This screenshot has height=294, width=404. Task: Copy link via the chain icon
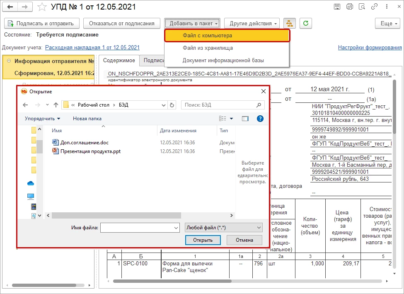374,7
